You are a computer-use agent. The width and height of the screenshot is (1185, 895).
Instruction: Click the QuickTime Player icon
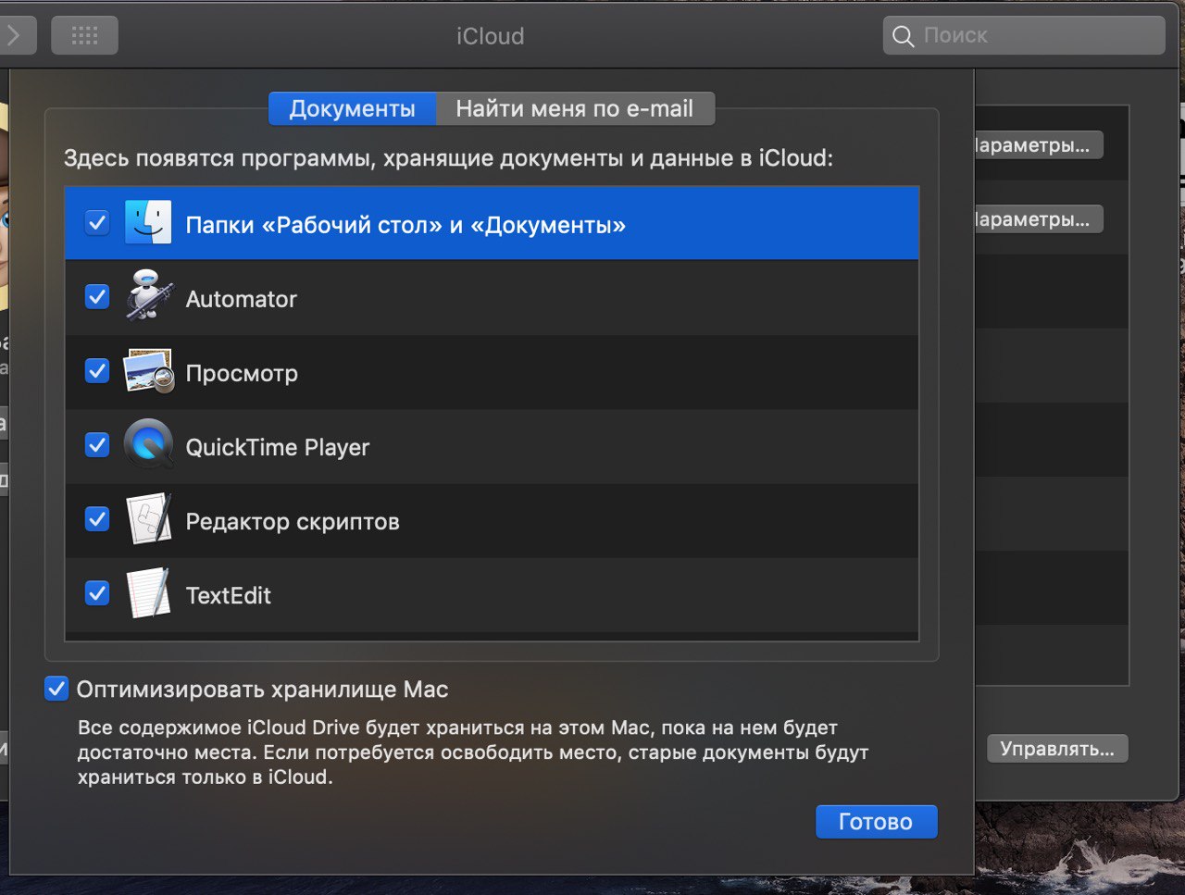tap(149, 444)
